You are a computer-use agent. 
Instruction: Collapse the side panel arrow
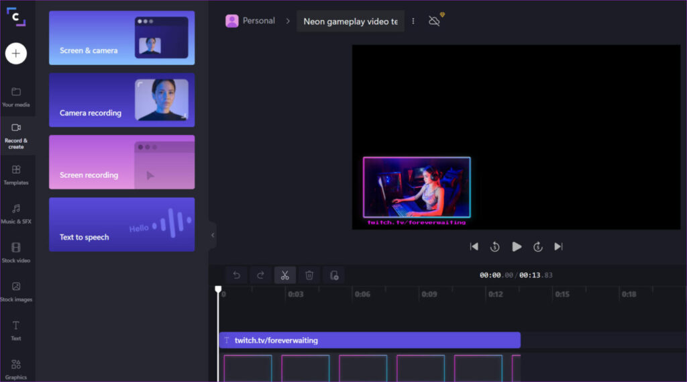point(213,235)
